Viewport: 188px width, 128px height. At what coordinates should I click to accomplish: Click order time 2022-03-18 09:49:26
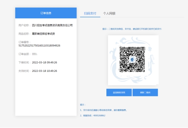pyautogui.click(x=45, y=62)
